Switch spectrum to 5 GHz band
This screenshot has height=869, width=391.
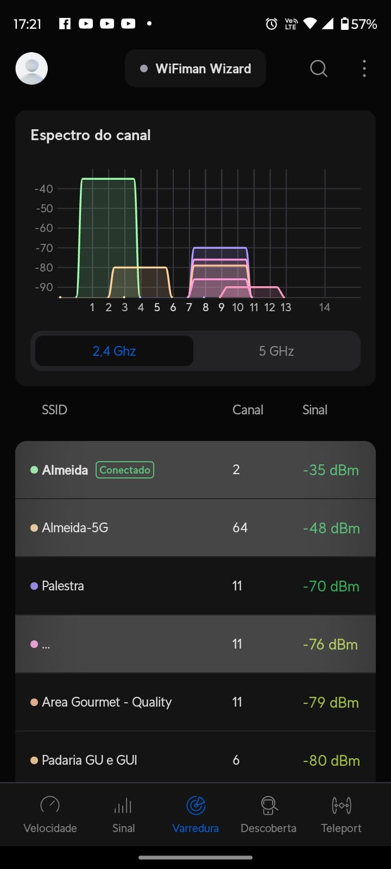coord(276,351)
